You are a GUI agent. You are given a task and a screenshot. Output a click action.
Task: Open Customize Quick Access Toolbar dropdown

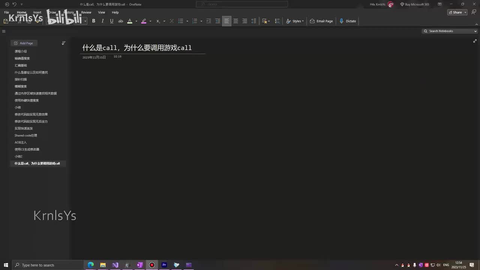[21, 4]
